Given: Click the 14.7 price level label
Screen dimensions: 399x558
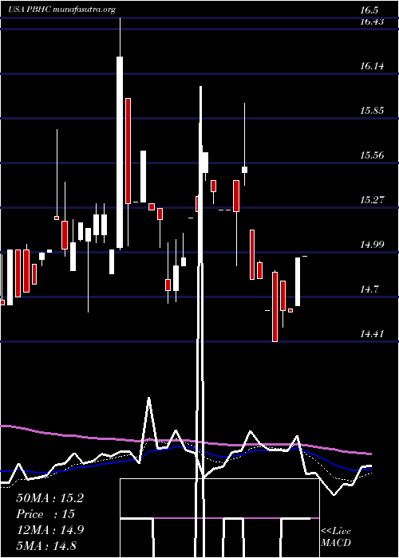Looking at the screenshot, I should coord(369,289).
